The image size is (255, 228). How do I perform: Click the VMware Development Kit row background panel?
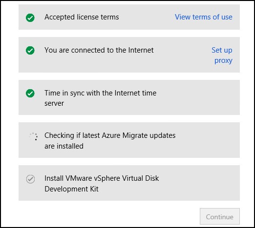[x=129, y=183]
